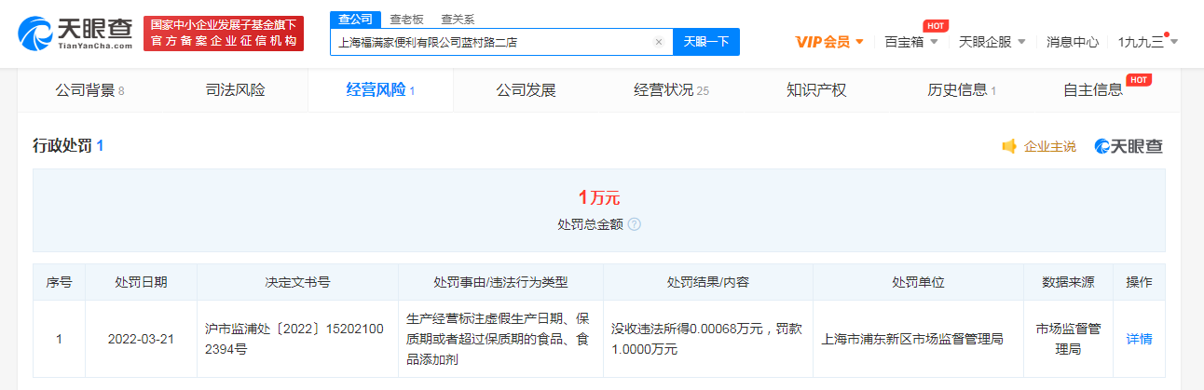The image size is (1204, 390).
Task: Click the 处罚事由 violation description cell
Action: tap(500, 339)
